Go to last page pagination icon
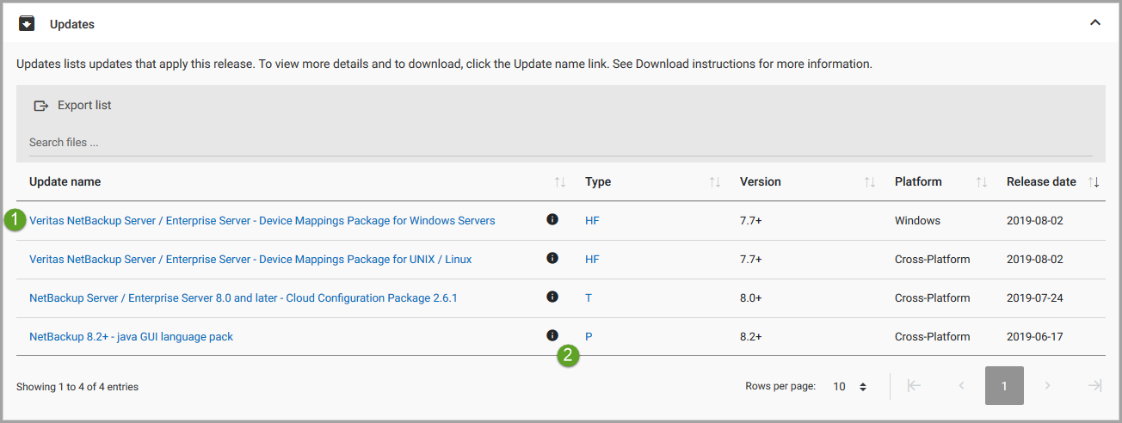1122x423 pixels. pos(1094,386)
